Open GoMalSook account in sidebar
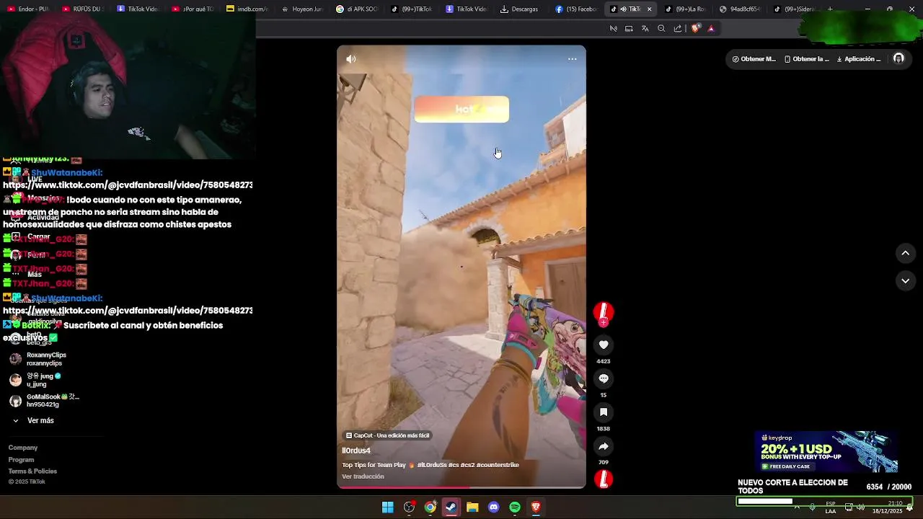The image size is (923, 519). [43, 401]
